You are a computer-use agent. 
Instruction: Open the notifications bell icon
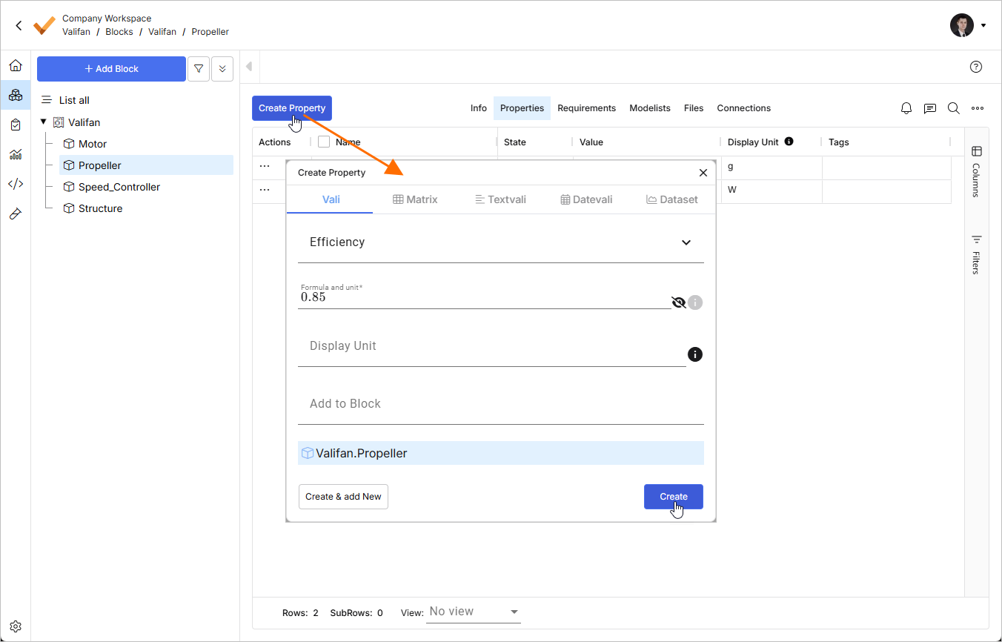[906, 108]
